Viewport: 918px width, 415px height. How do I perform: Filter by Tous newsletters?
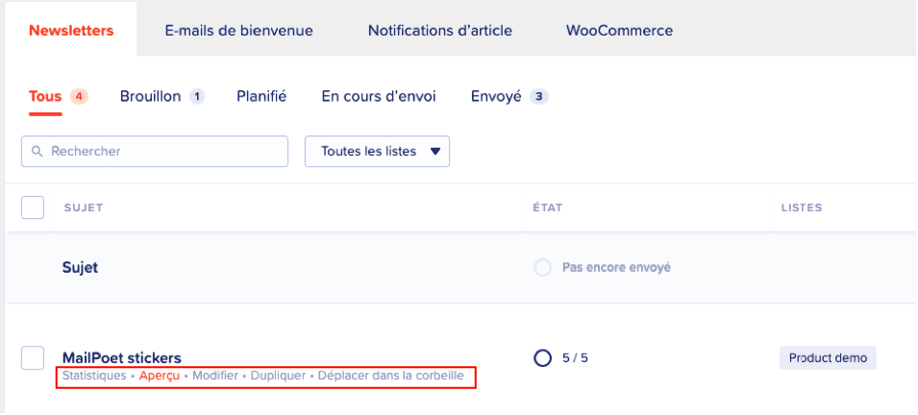click(45, 96)
